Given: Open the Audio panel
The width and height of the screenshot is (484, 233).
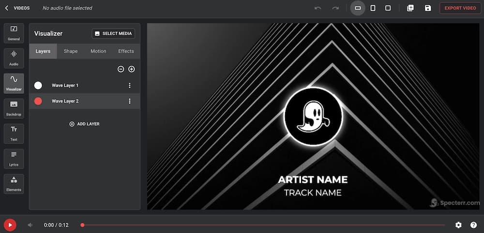Looking at the screenshot, I should 14,58.
